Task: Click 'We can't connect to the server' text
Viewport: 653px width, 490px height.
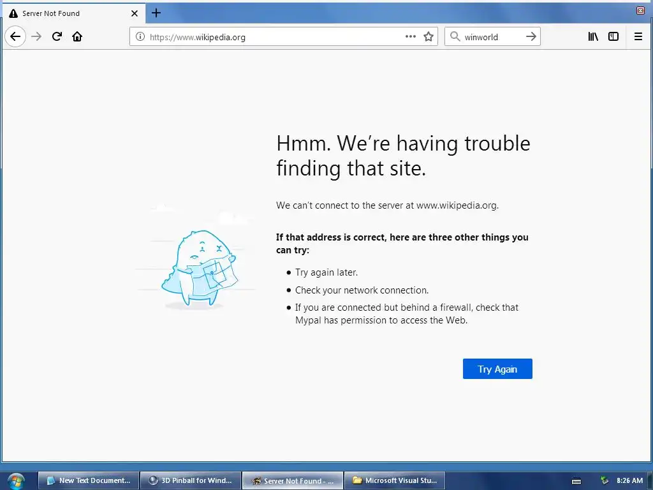Action: (387, 205)
